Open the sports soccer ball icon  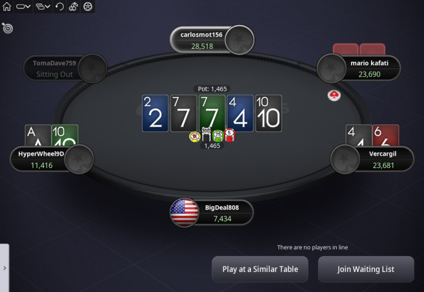click(88, 6)
